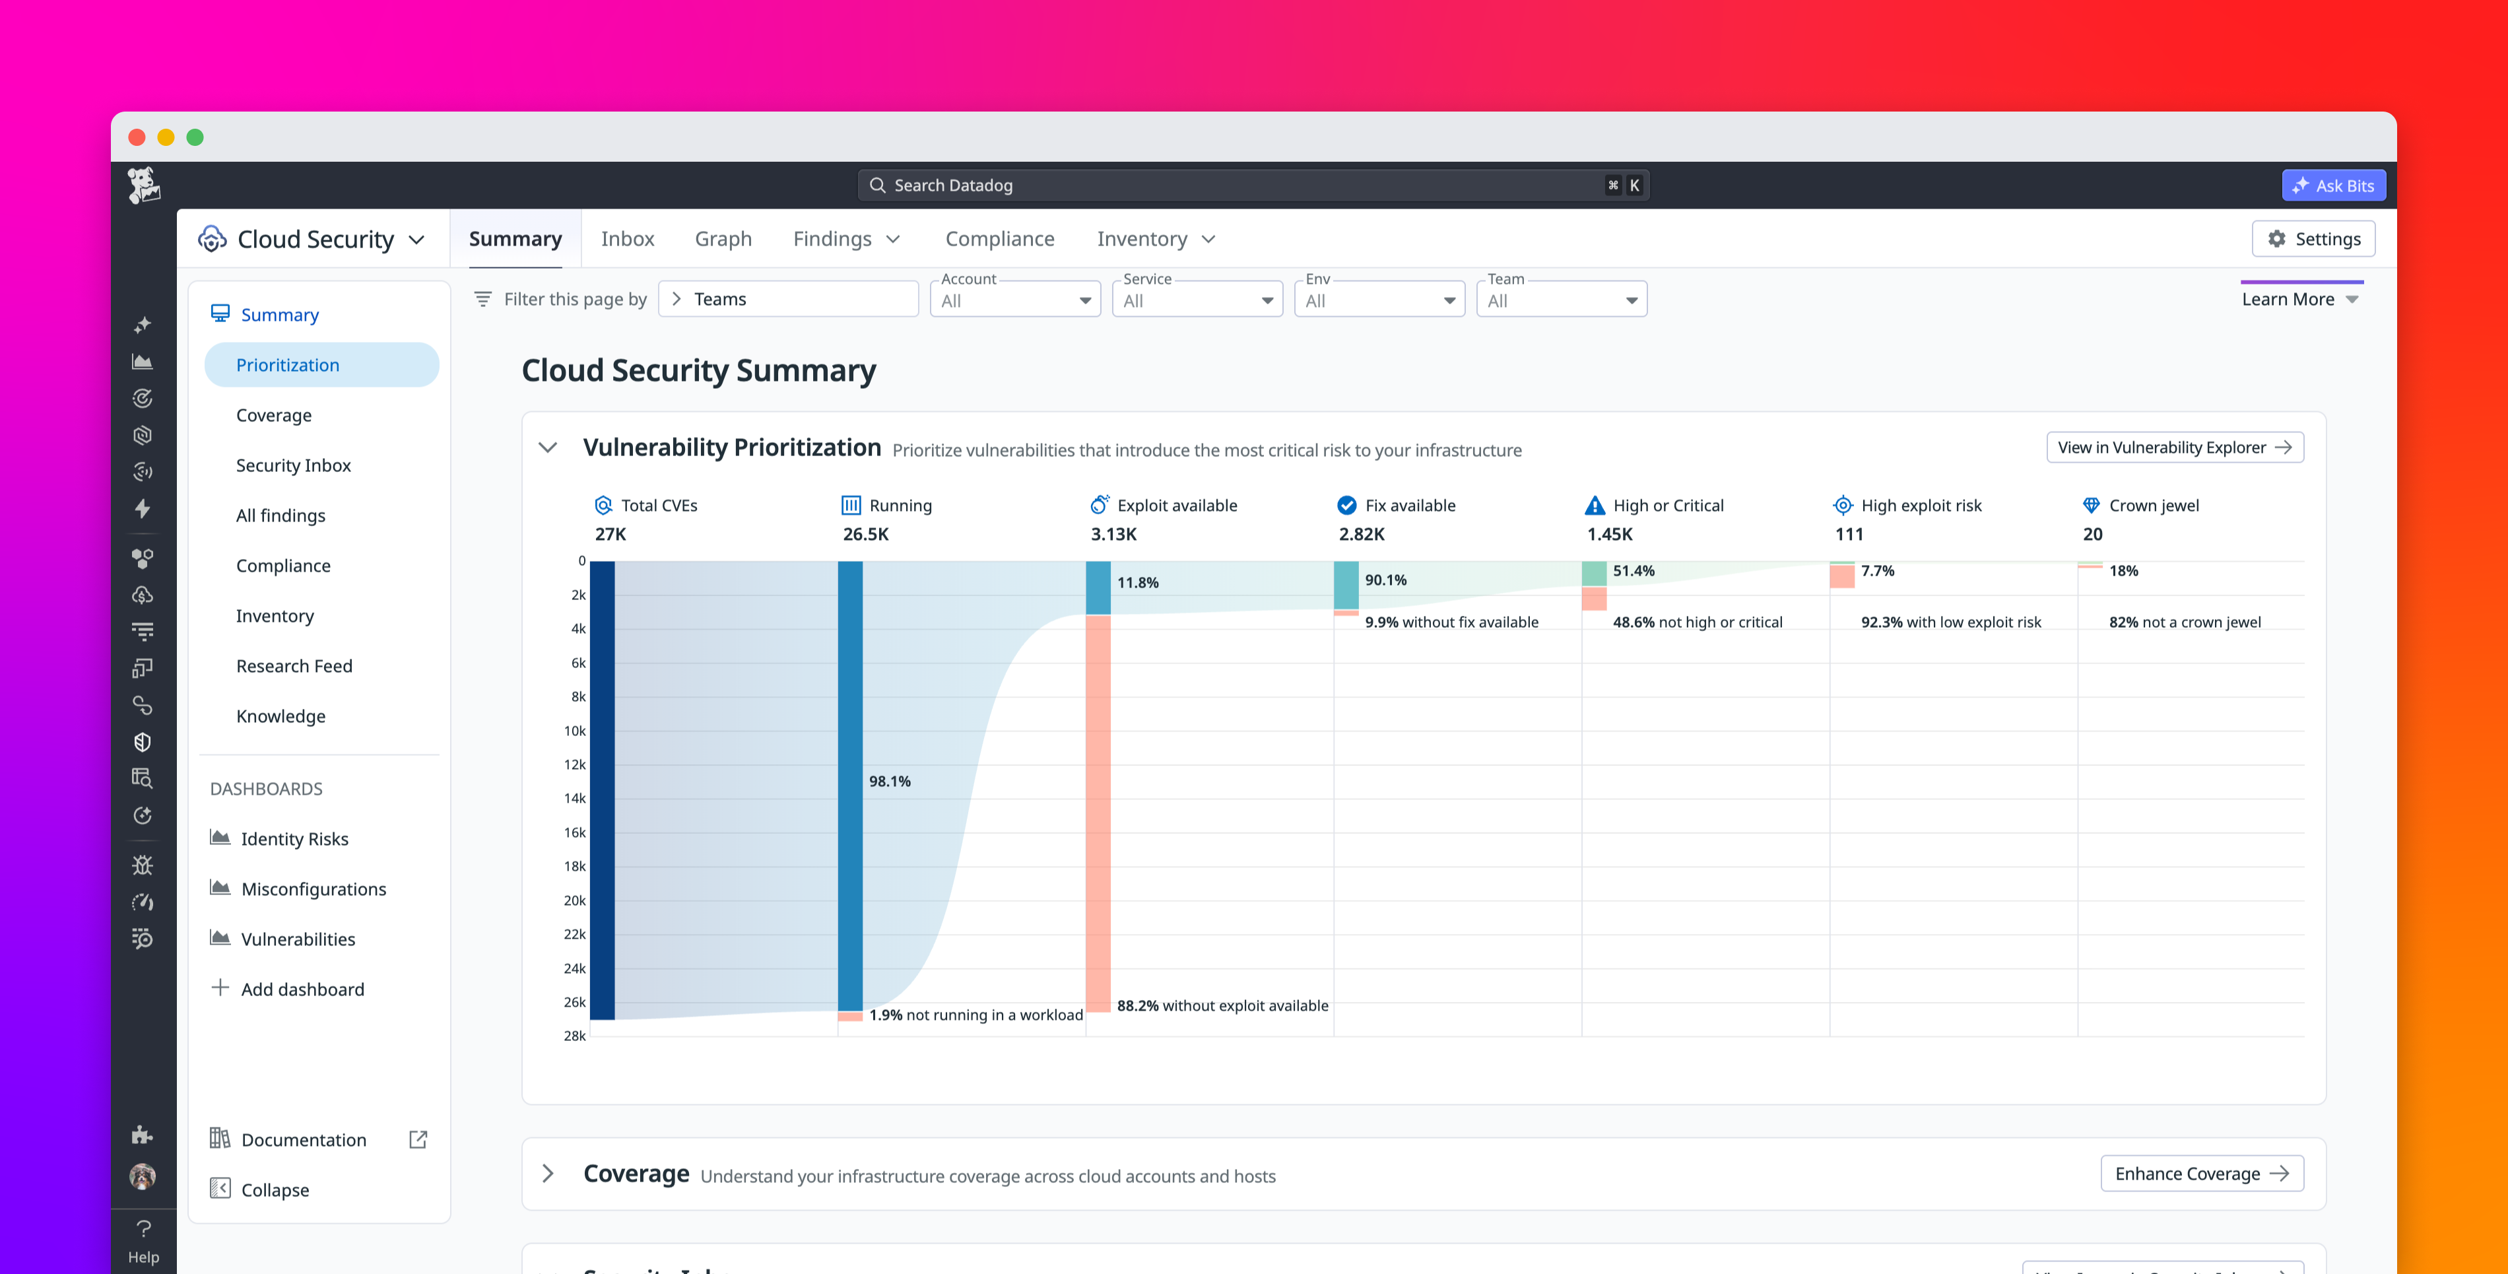Open Settings
Image resolution: width=2508 pixels, height=1274 pixels.
pos(2313,239)
